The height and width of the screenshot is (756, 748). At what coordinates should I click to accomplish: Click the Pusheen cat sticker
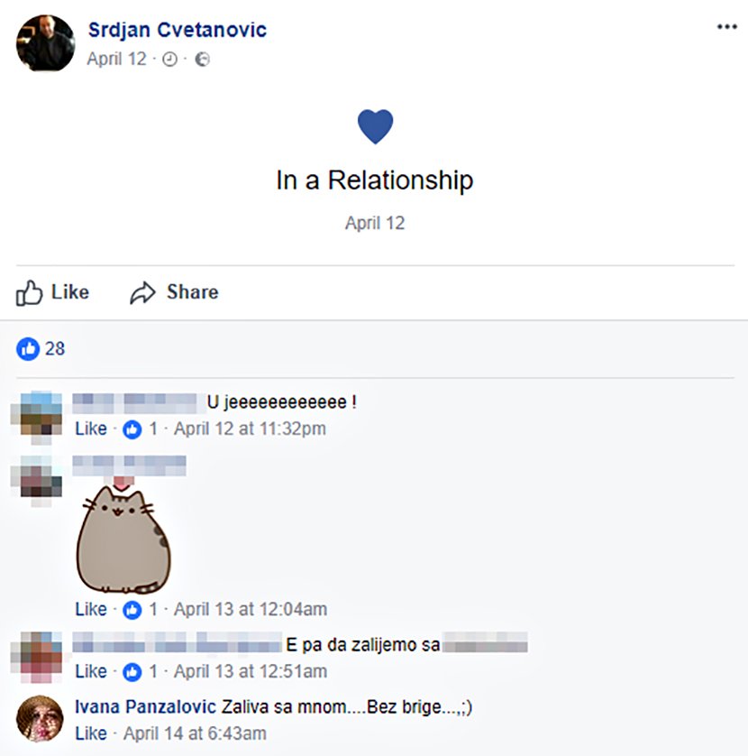(122, 536)
